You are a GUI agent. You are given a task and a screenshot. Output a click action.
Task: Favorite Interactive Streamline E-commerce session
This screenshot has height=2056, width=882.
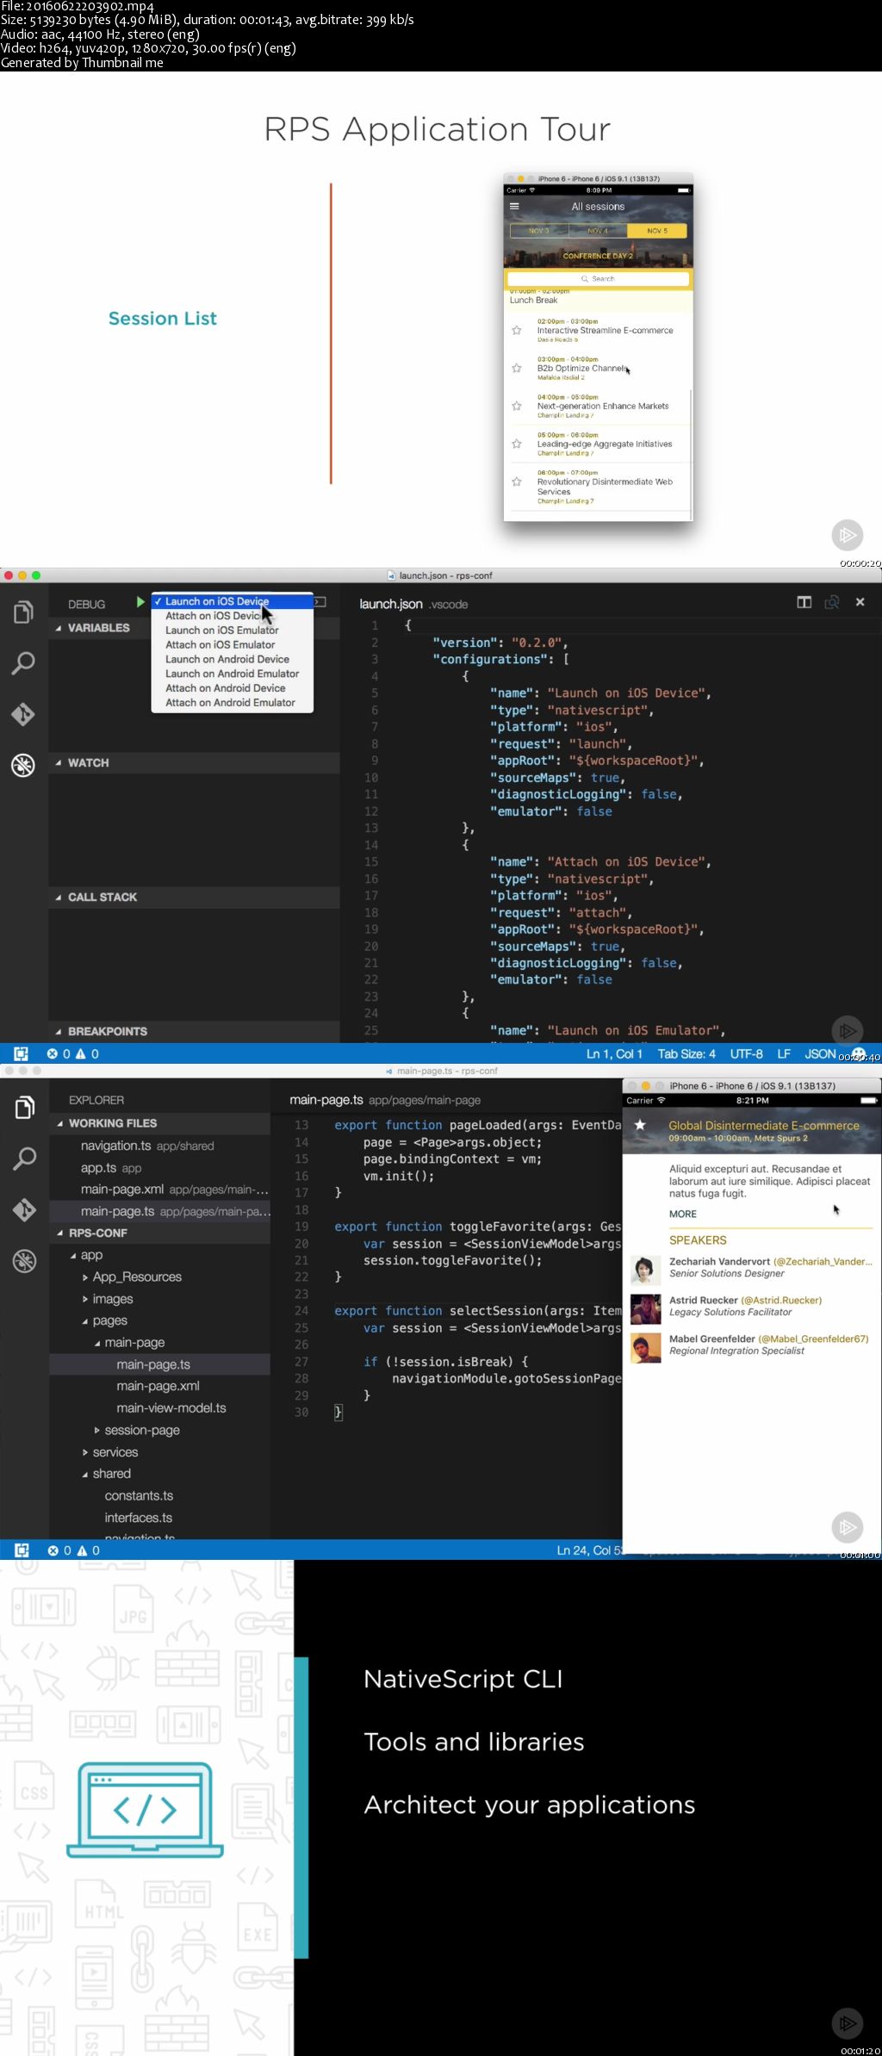point(517,331)
